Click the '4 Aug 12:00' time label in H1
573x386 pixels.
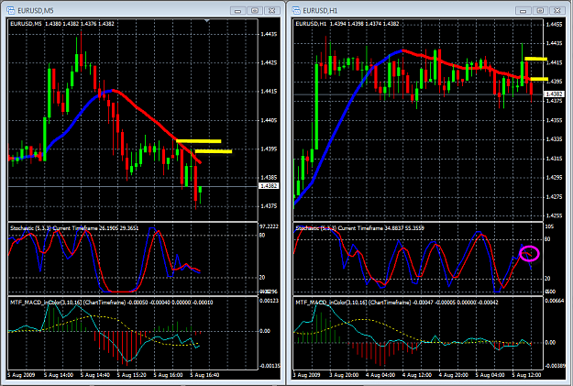417,375
